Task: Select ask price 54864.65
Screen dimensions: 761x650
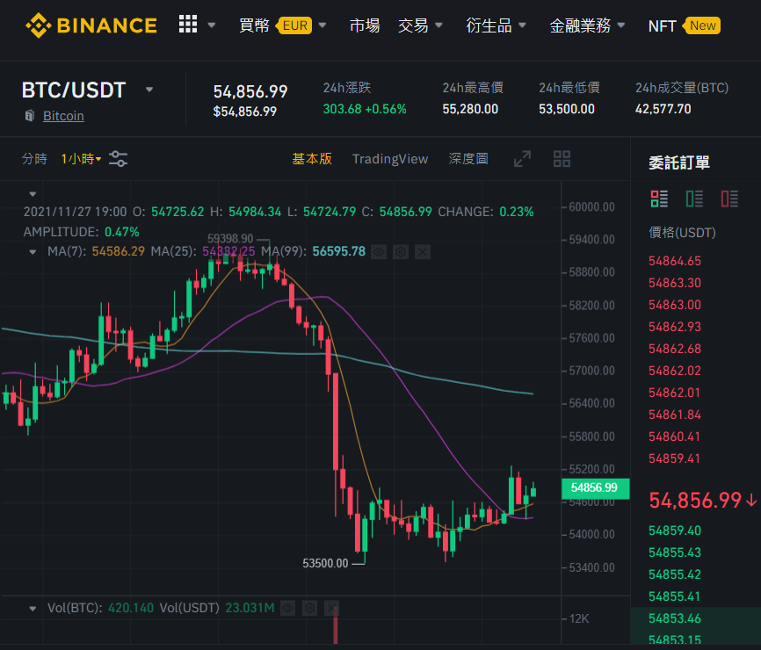Action: pyautogui.click(x=675, y=261)
